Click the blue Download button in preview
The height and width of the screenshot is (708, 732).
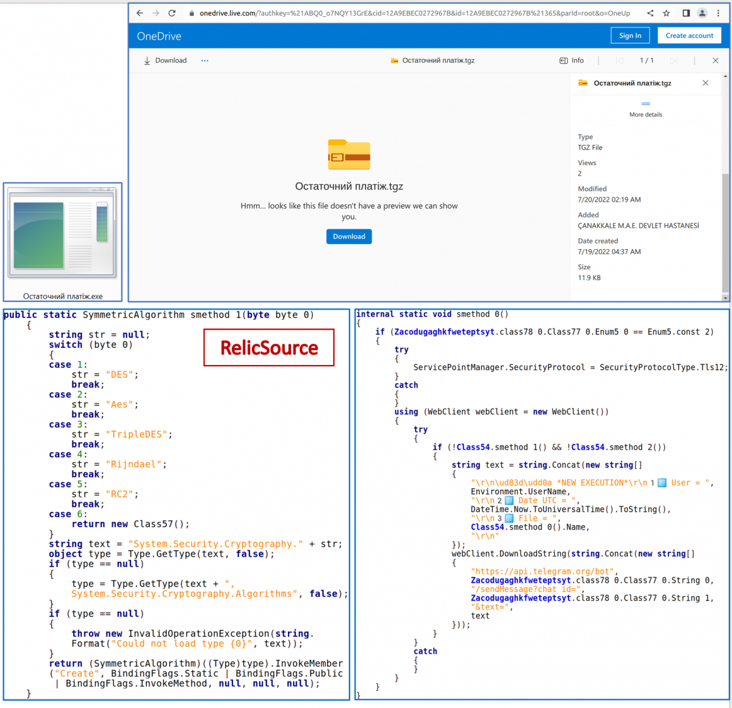coord(349,236)
